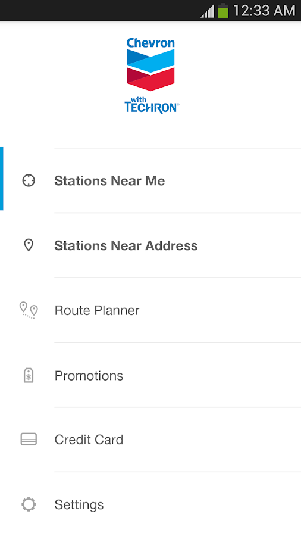Viewport: 301px width, 536px height.
Task: Tap the red chevron stripe in logo
Action: tap(150, 79)
